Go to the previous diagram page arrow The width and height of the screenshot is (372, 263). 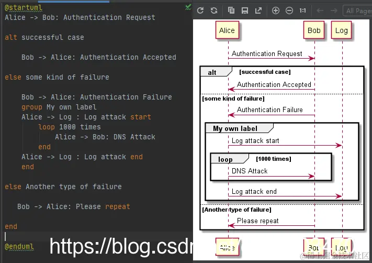320,10
